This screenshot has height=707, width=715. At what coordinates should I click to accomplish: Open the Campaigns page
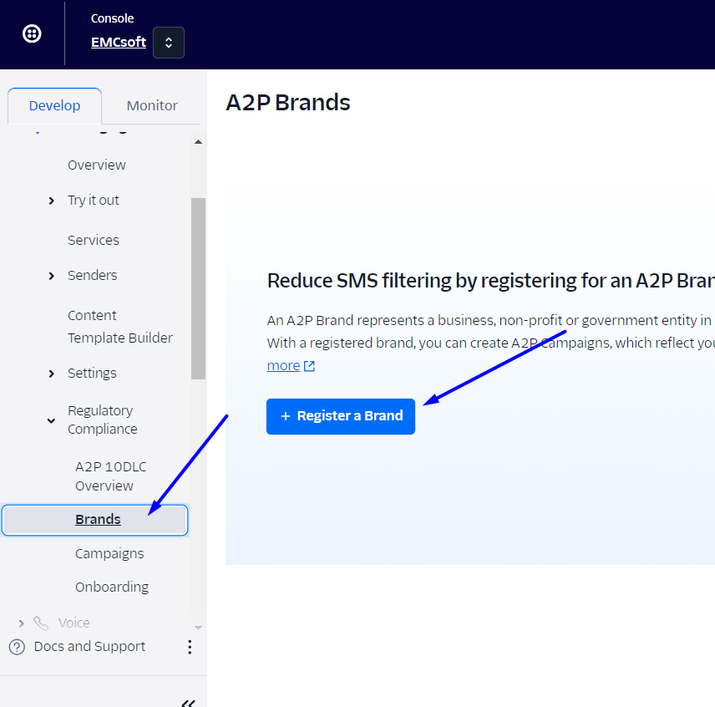click(x=109, y=554)
